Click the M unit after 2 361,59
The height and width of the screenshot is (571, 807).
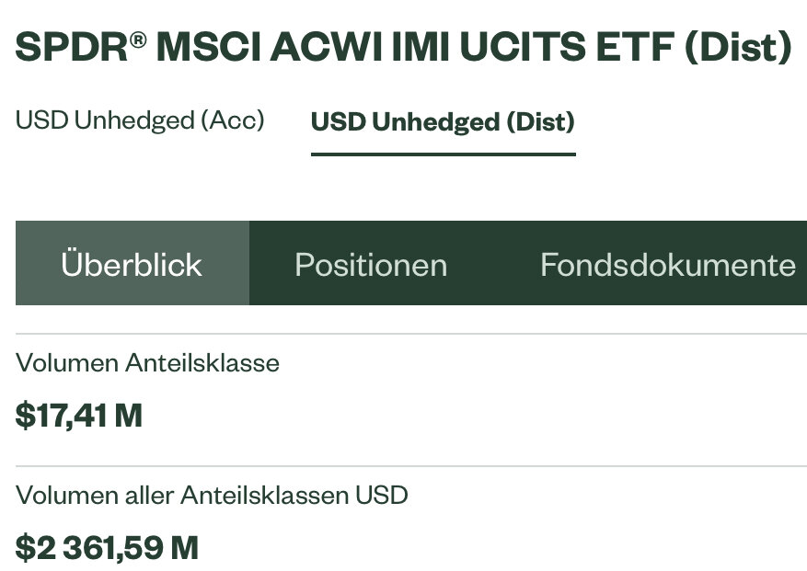[x=184, y=548]
